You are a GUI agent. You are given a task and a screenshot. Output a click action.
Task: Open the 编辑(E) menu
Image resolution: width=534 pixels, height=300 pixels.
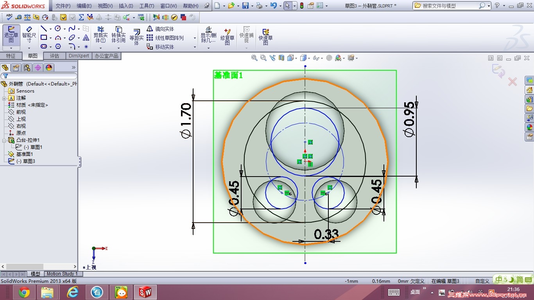[84, 6]
